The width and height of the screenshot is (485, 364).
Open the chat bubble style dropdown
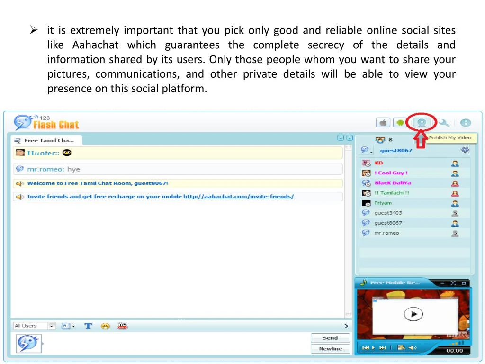[x=68, y=326]
